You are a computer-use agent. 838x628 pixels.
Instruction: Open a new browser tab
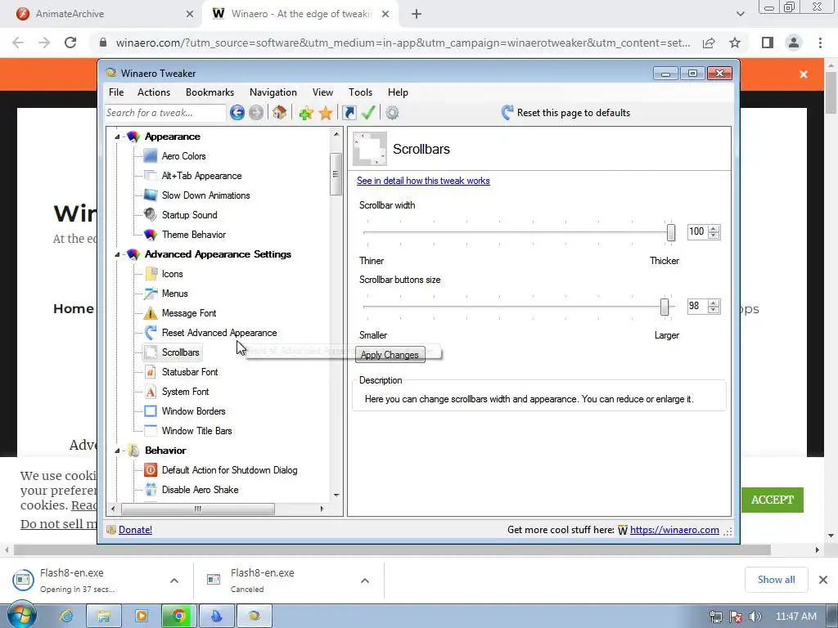tap(417, 14)
